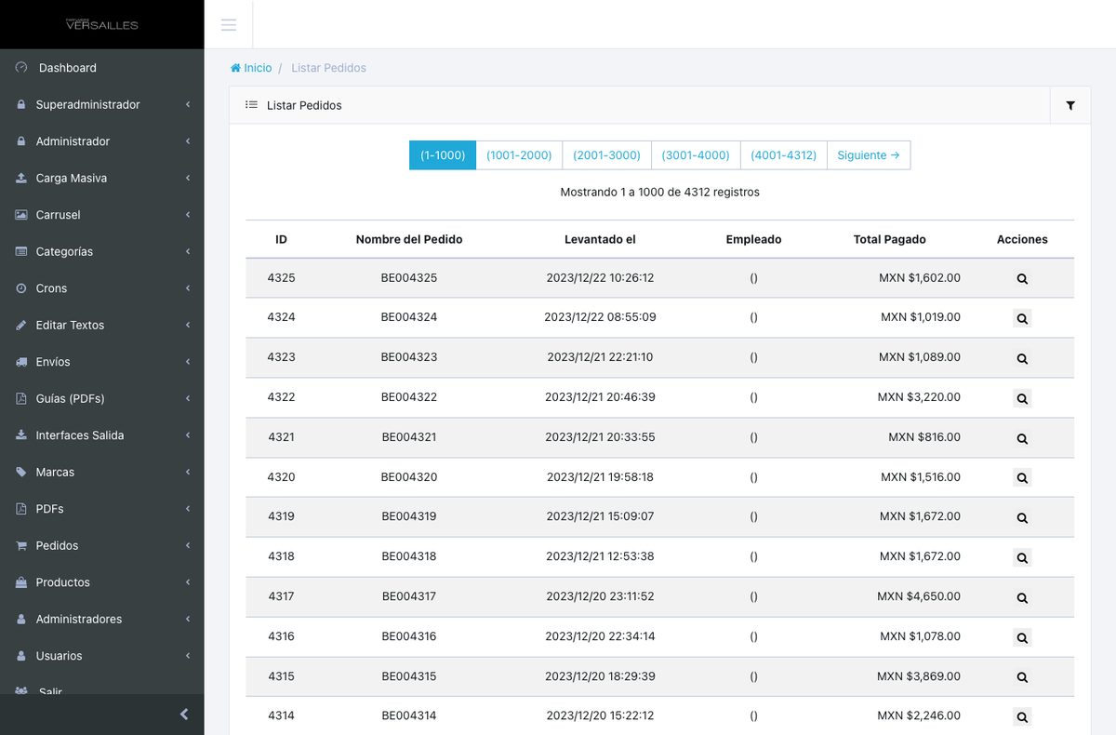
Task: Click the 'Total Pagado' column header
Action: (890, 239)
